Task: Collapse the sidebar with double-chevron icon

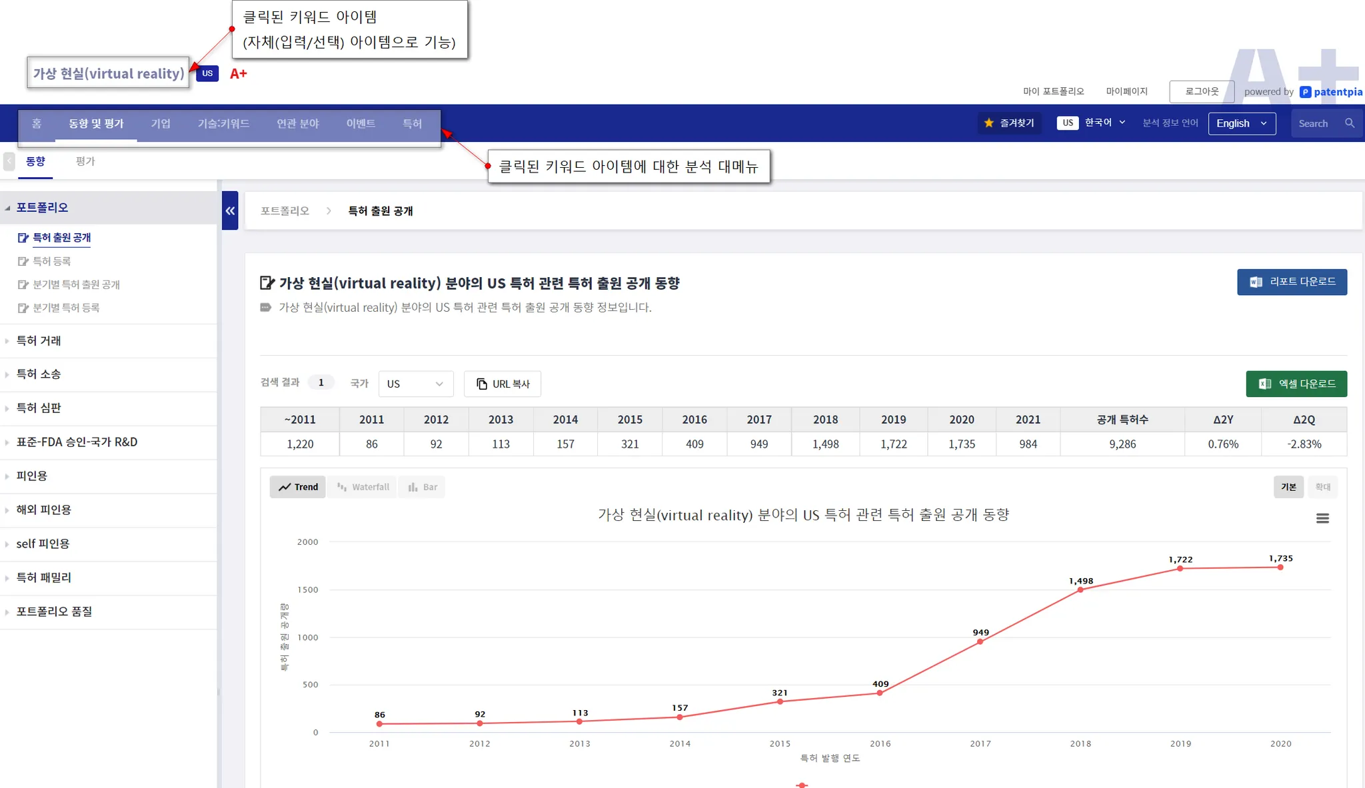Action: 230,210
